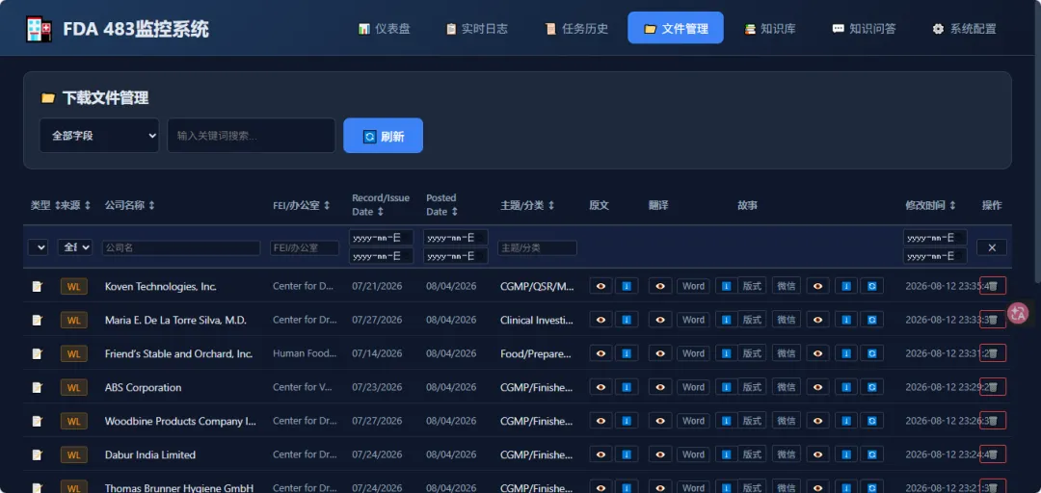
Task: Go to the 任务历史 tab
Action: pos(576,29)
